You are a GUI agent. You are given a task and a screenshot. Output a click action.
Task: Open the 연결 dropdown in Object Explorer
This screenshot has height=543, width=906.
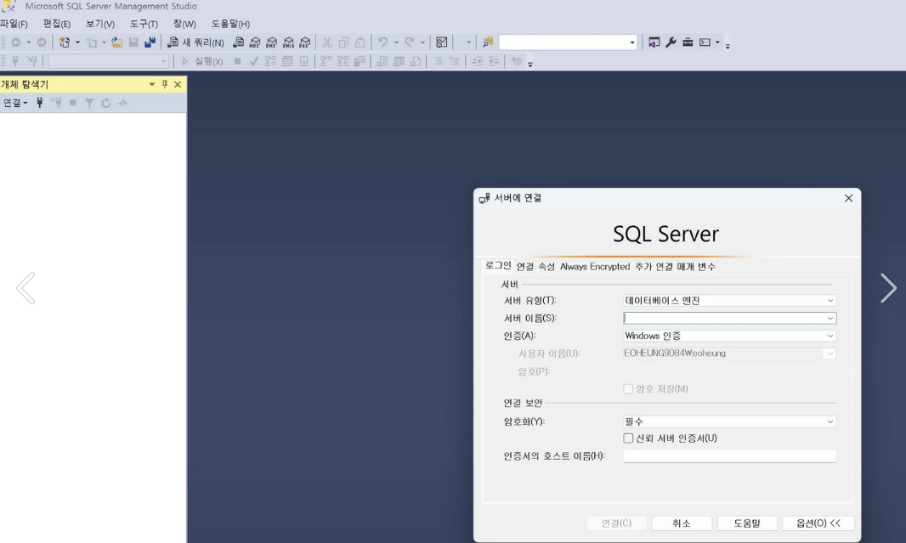pyautogui.click(x=15, y=103)
